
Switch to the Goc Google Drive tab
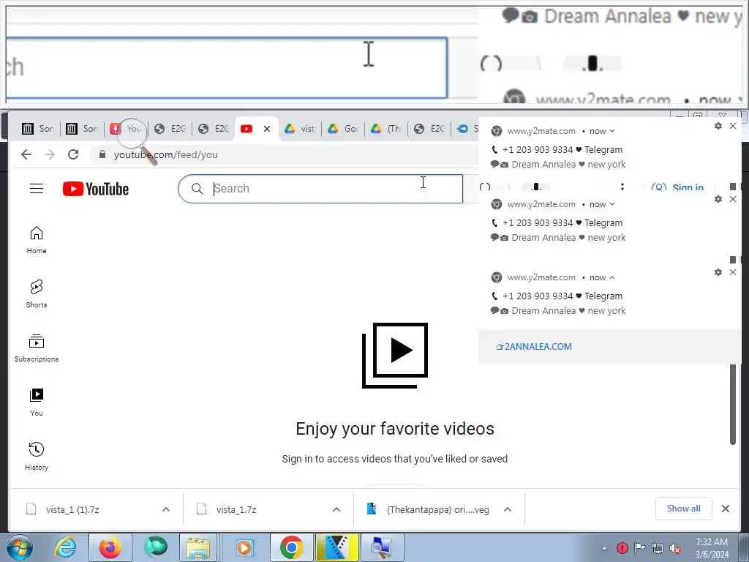(343, 129)
